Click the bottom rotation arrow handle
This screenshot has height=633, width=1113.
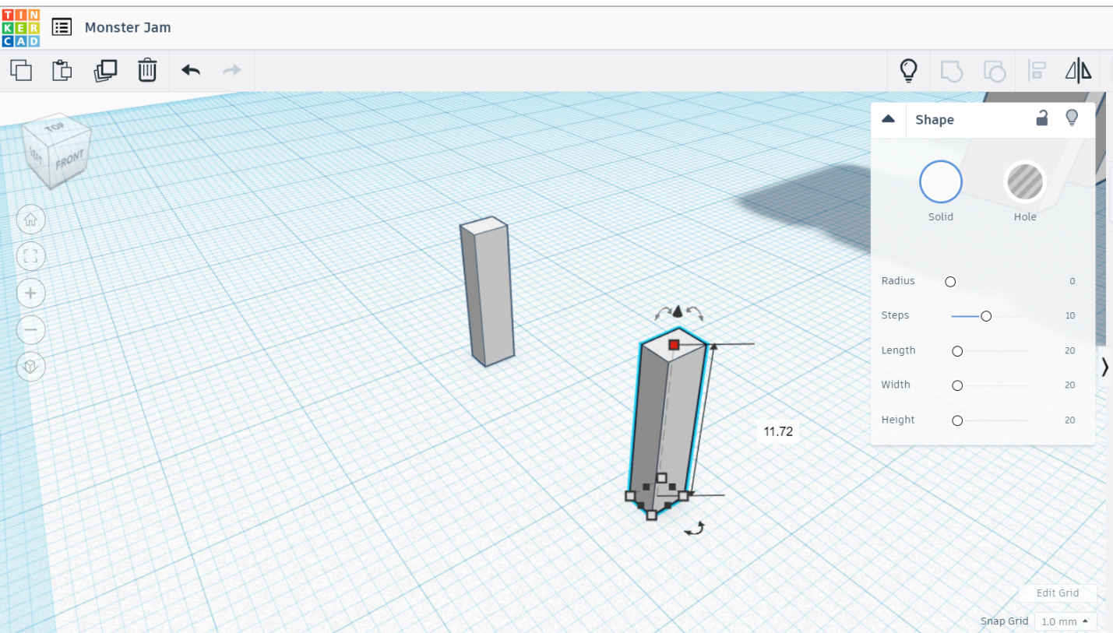(694, 529)
